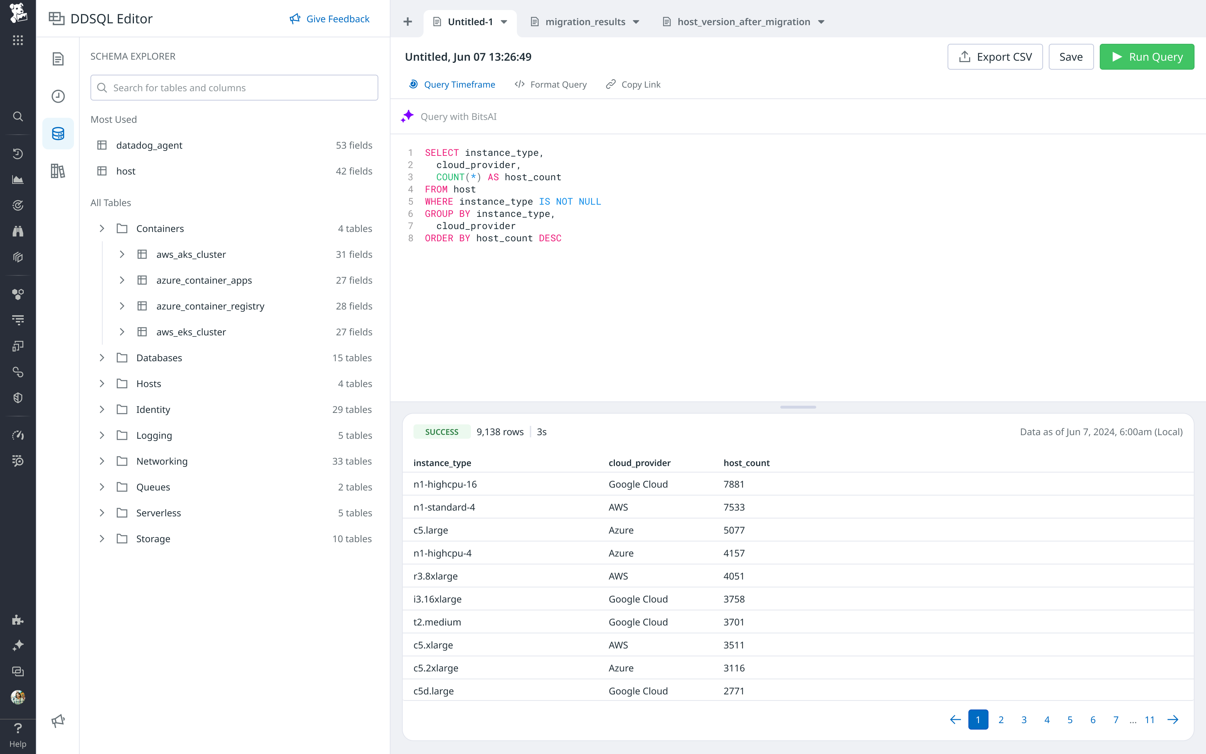Open the search magnifier in the left sidebar
The height and width of the screenshot is (754, 1206).
click(x=18, y=116)
